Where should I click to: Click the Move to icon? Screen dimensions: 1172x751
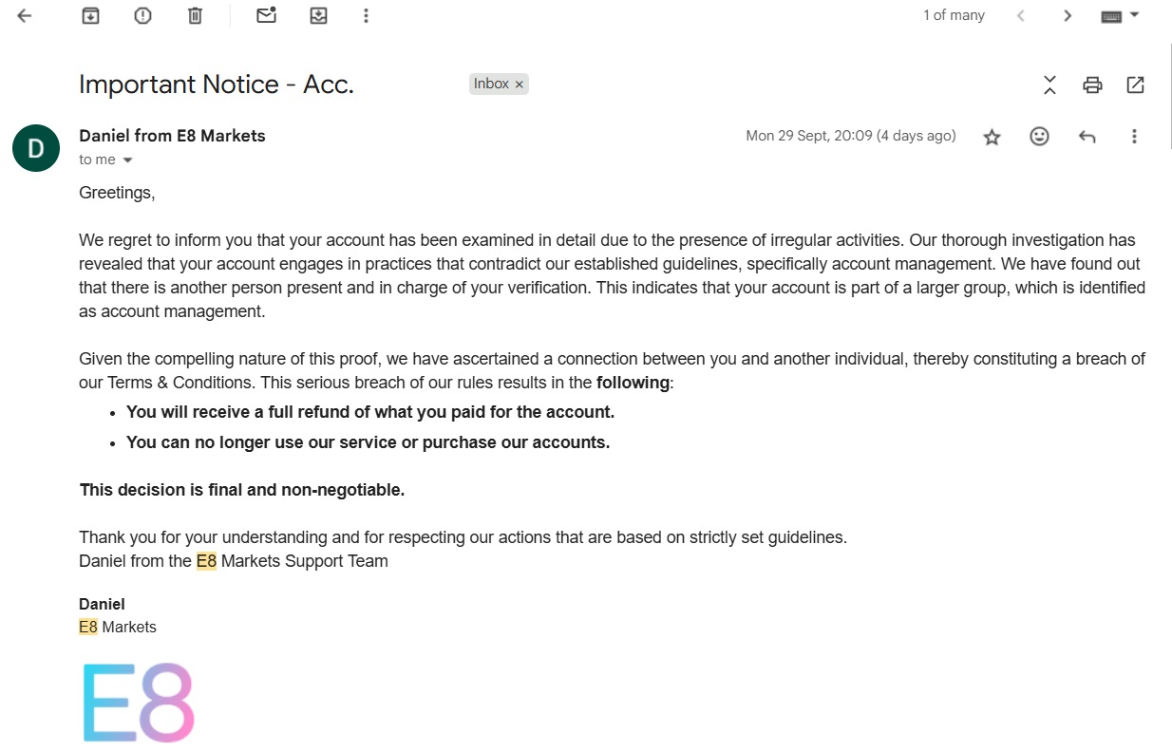tap(318, 16)
